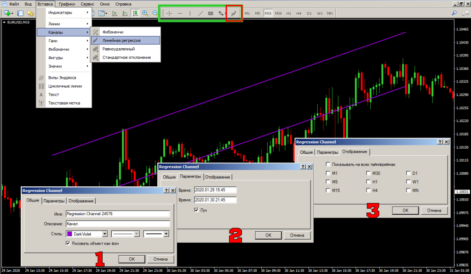Screen dimensions: 471x274
Task: Switch chart to H1 timeframe
Action: pyautogui.click(x=288, y=13)
